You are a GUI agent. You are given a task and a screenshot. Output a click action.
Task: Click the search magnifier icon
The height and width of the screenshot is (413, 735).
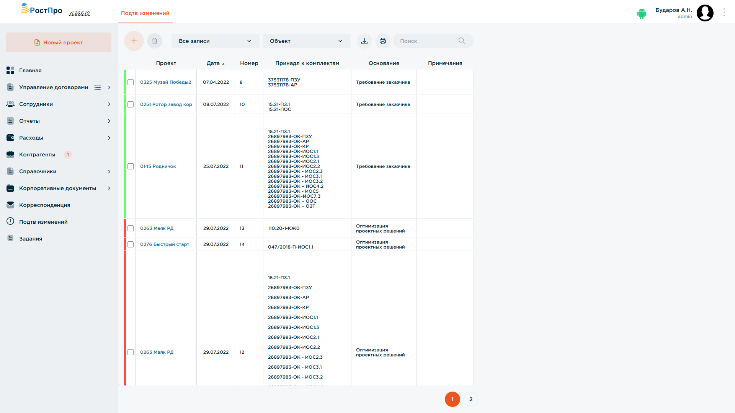pos(462,41)
